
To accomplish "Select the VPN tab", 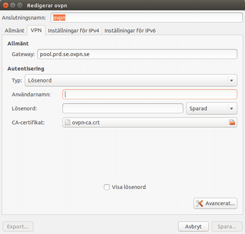I will pyautogui.click(x=36, y=30).
